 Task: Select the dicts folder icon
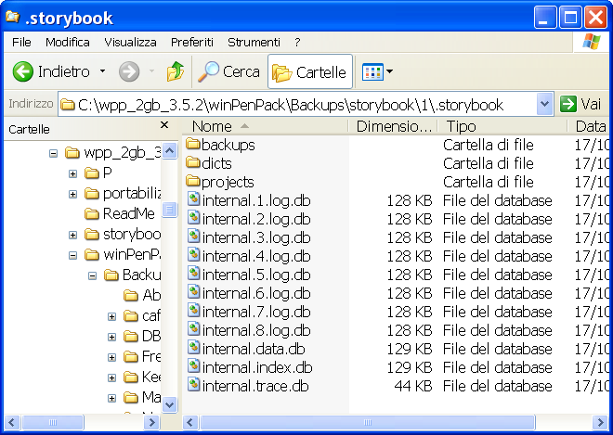(193, 162)
